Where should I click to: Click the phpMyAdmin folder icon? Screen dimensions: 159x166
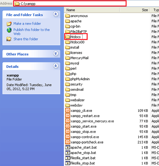tap(67, 79)
